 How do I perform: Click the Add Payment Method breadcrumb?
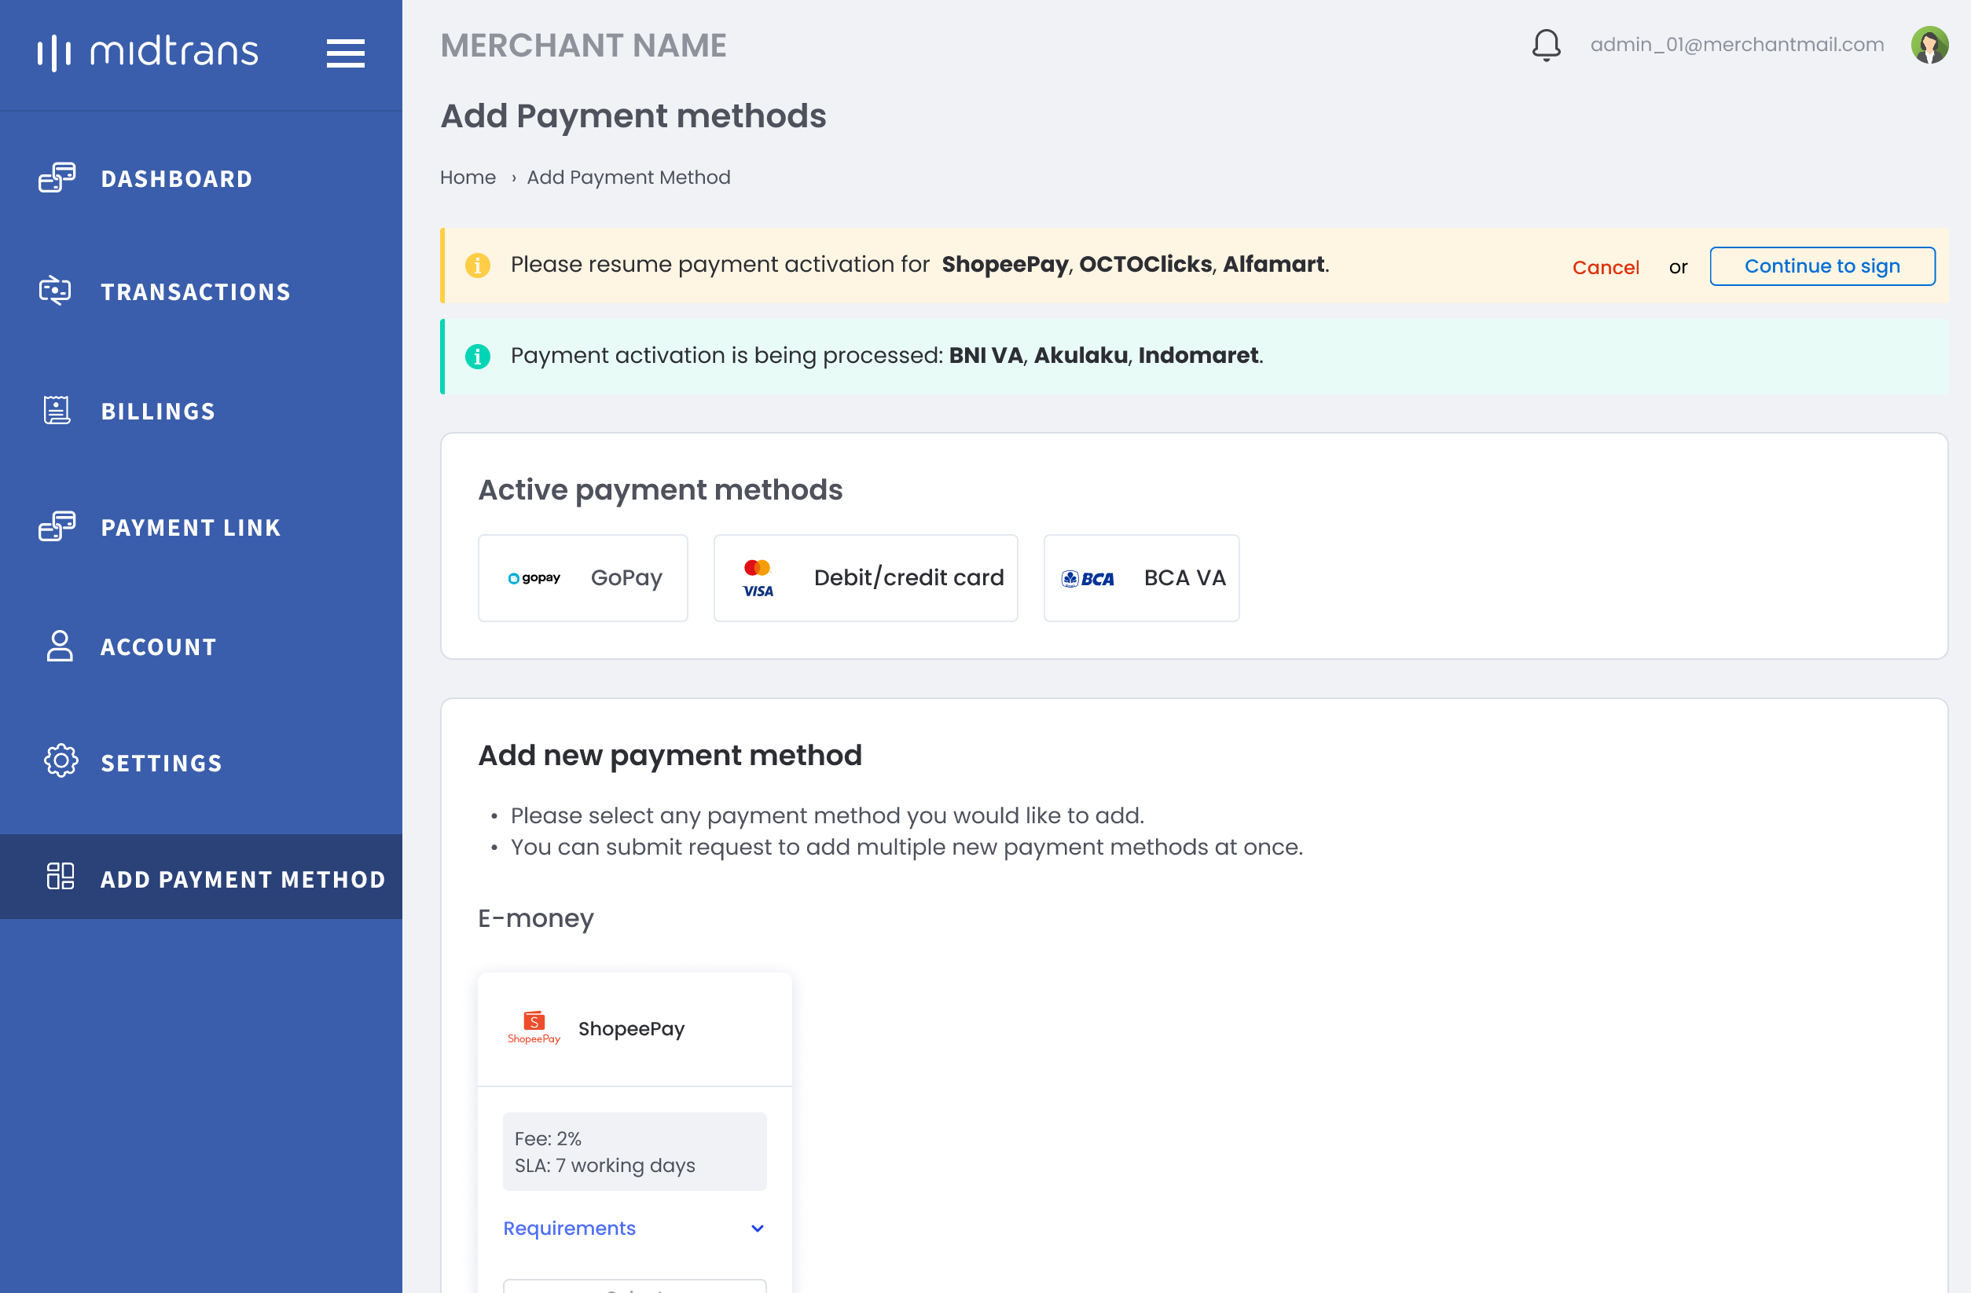(629, 178)
